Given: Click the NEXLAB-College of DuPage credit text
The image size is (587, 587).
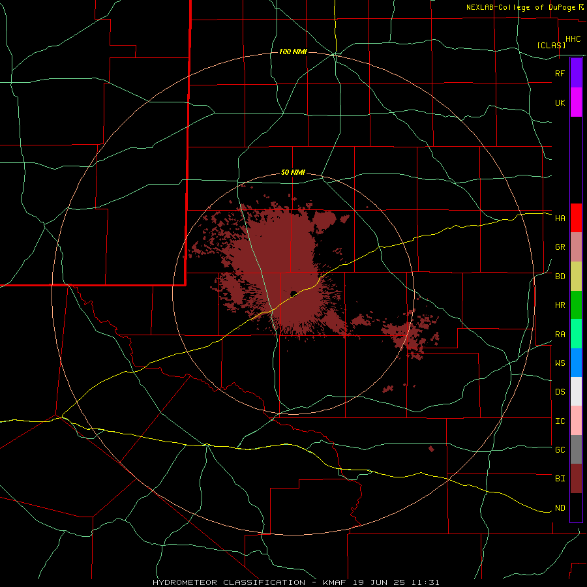Looking at the screenshot, I should pyautogui.click(x=522, y=7).
